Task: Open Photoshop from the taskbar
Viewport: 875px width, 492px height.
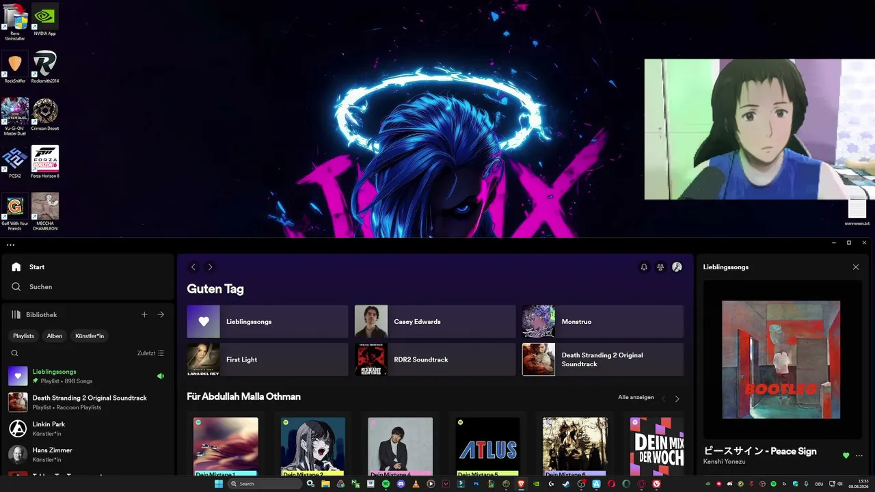Action: [x=476, y=484]
